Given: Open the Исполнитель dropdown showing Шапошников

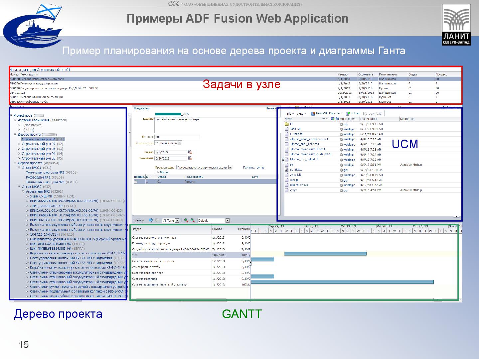Looking at the screenshot, I should point(180,143).
